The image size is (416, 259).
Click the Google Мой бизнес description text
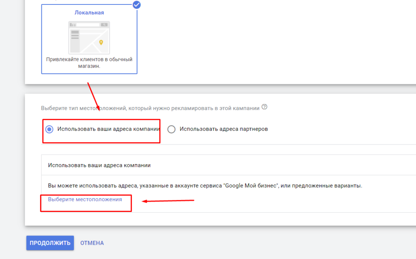205,186
